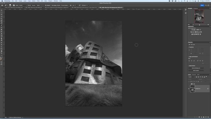Open the Apple menu

pyautogui.click(x=2, y=1)
